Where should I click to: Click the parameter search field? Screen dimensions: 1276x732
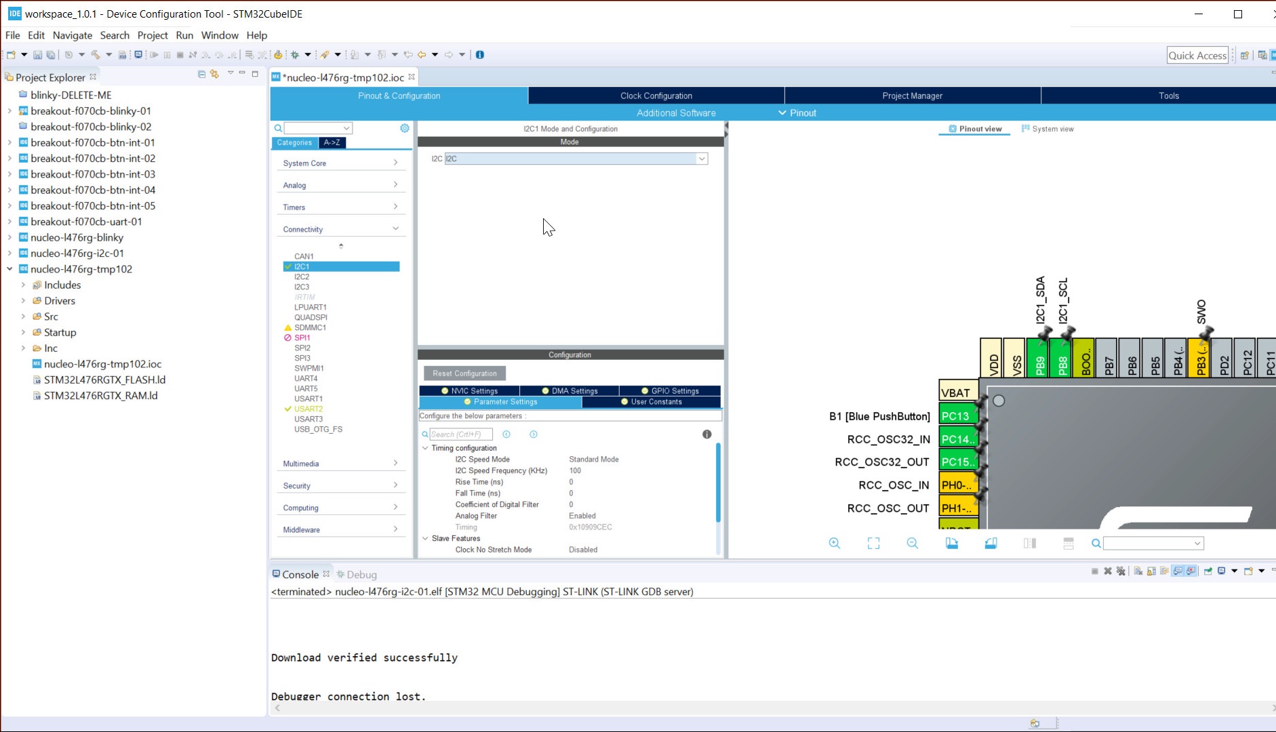pyautogui.click(x=462, y=434)
